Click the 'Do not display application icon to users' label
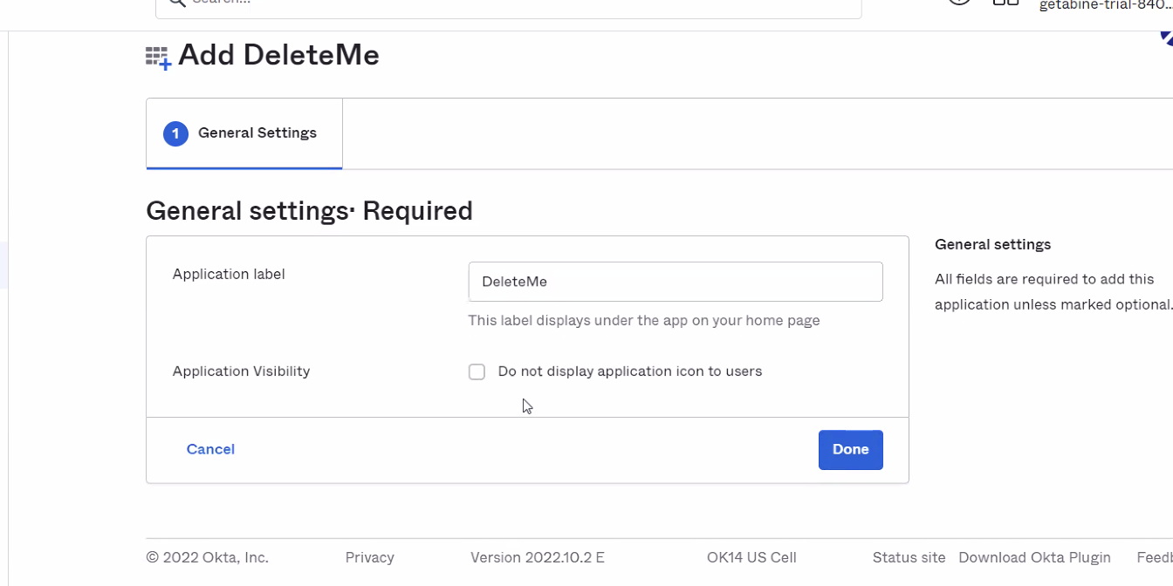Image resolution: width=1173 pixels, height=586 pixels. coord(629,371)
